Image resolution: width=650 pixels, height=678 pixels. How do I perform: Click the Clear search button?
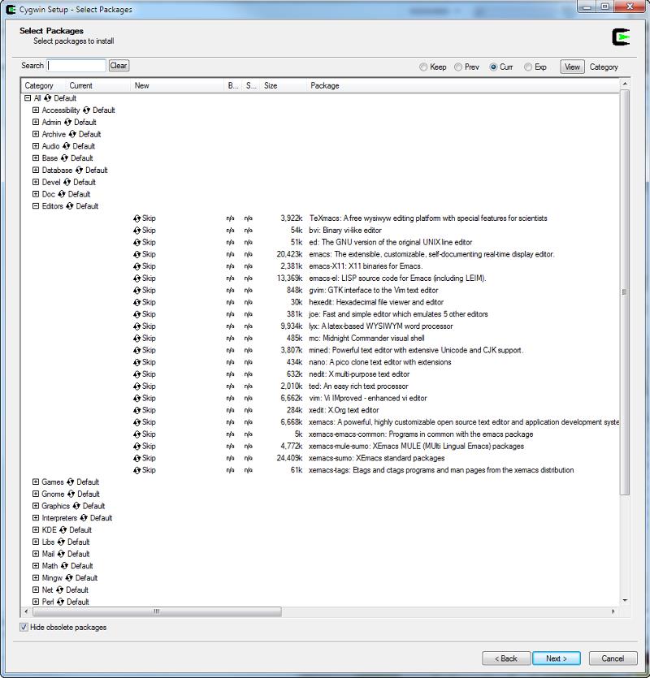(119, 66)
